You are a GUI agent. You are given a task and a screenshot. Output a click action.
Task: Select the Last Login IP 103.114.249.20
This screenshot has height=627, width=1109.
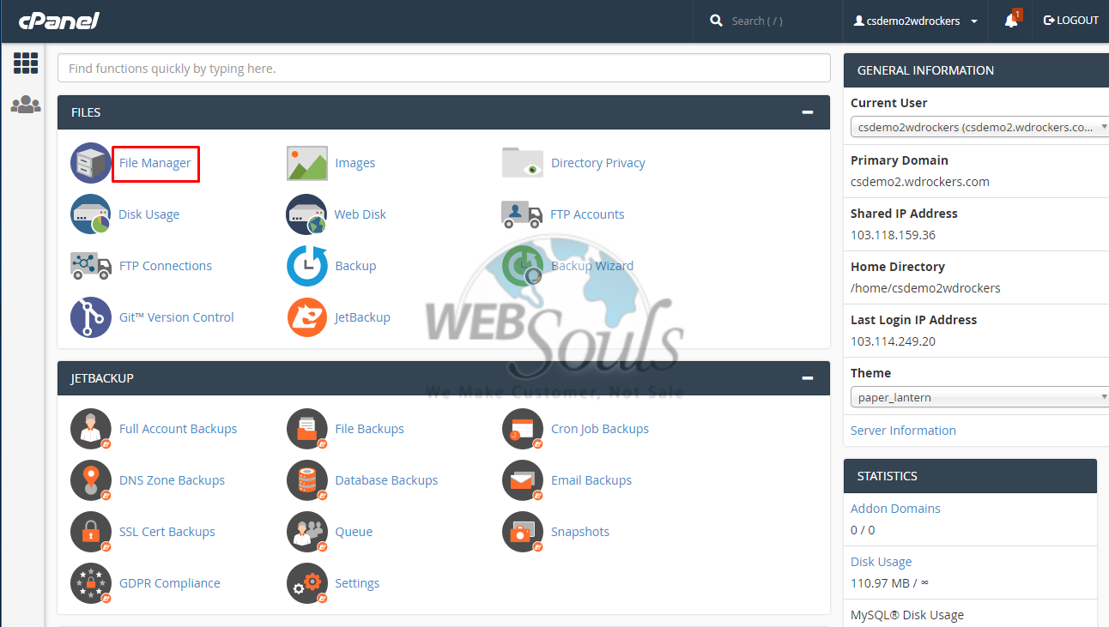(893, 341)
